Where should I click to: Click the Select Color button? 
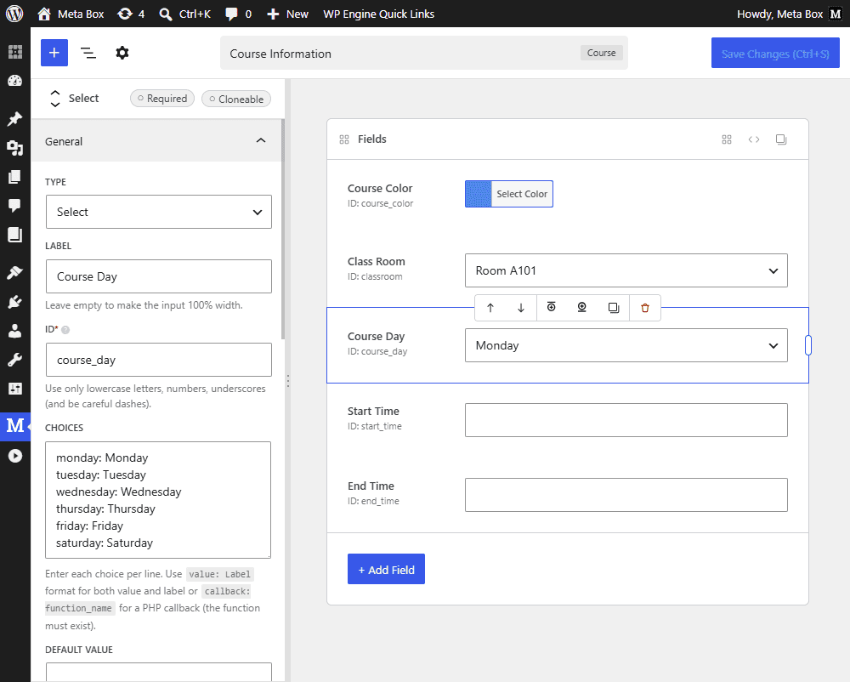pos(522,194)
